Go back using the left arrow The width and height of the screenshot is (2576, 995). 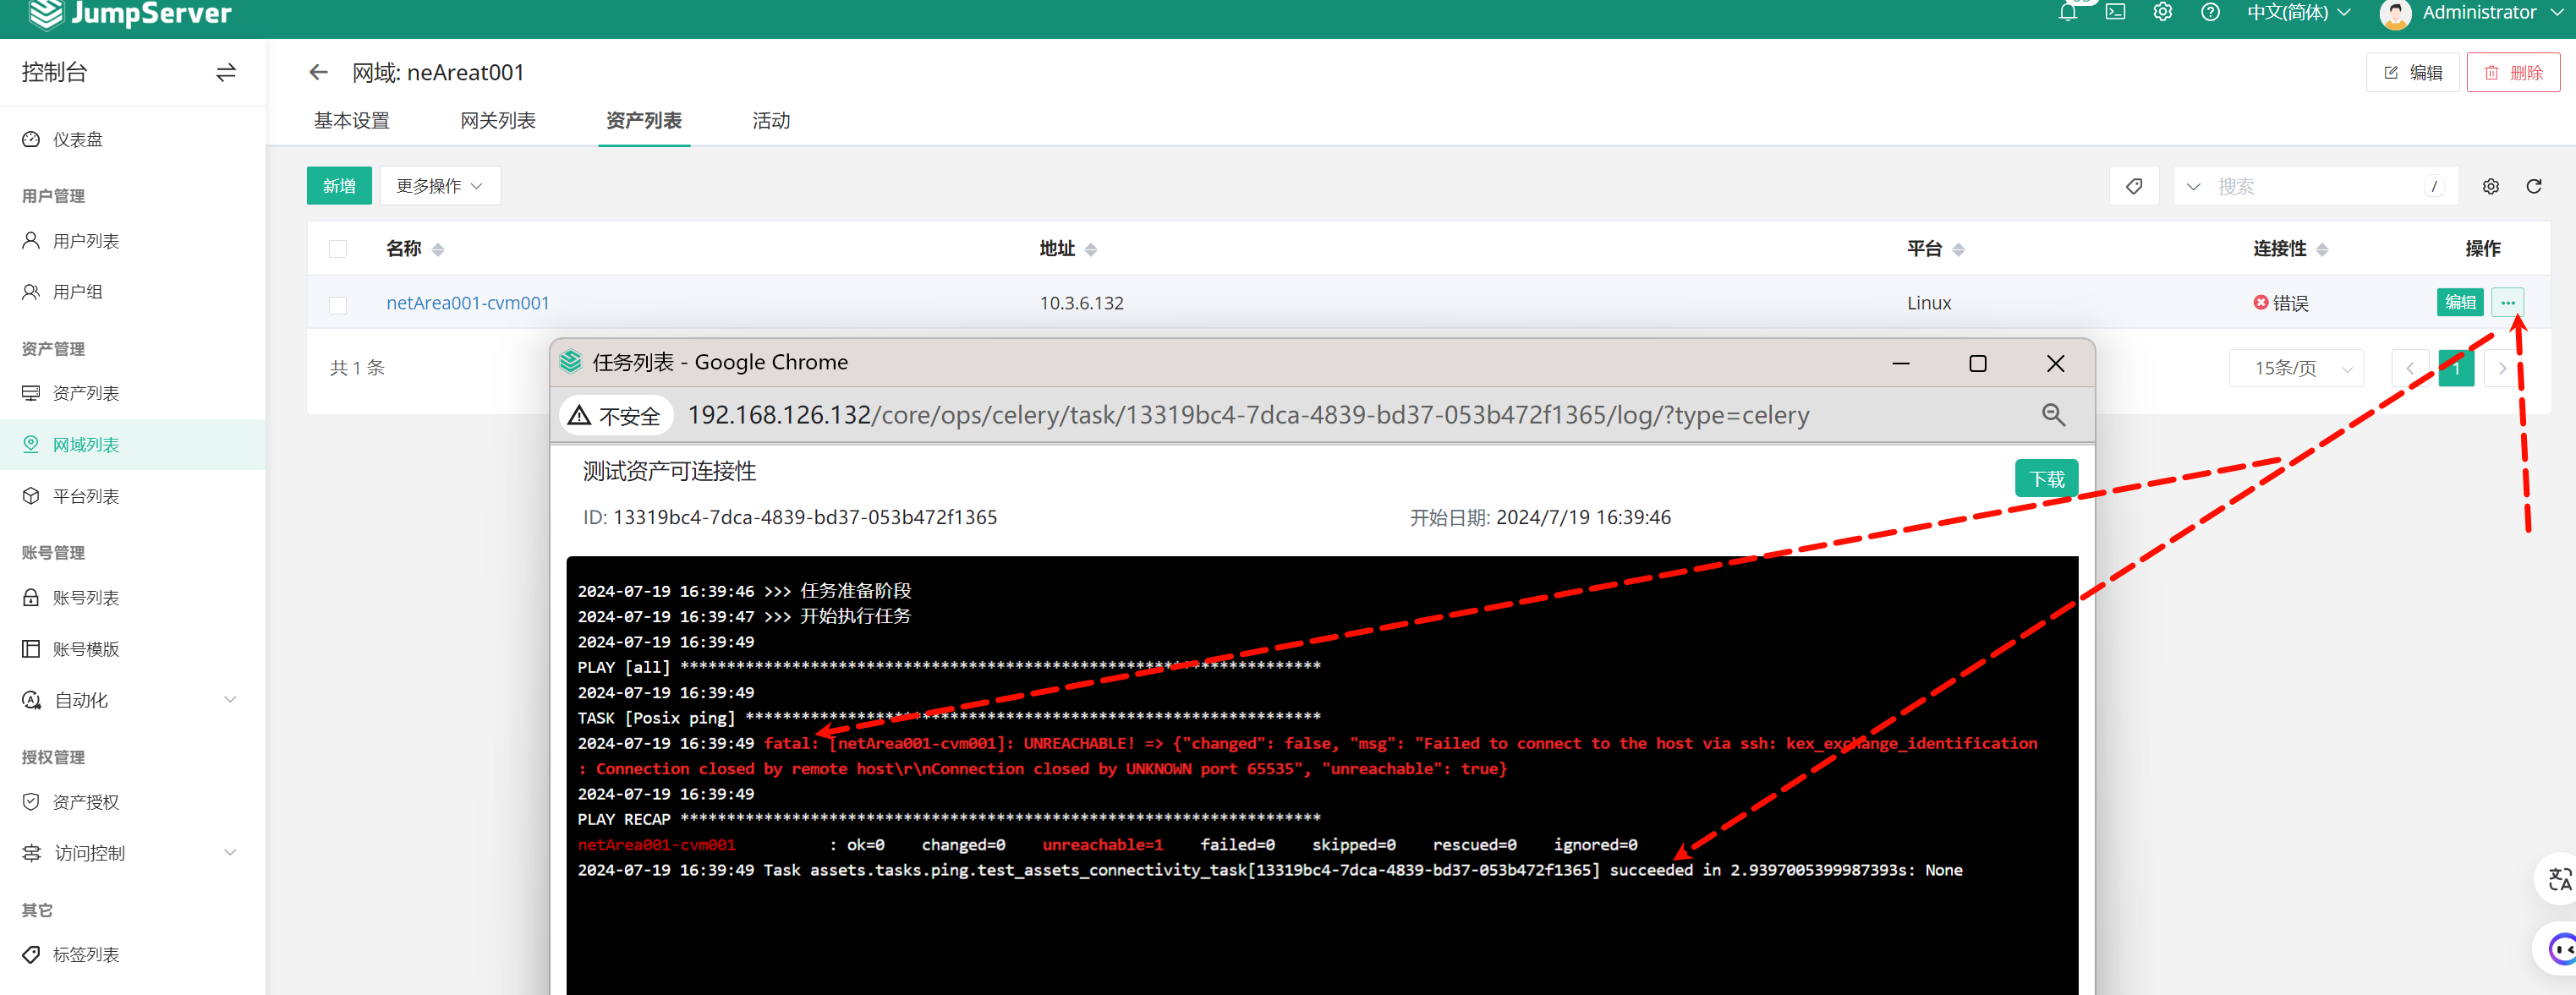(x=318, y=72)
